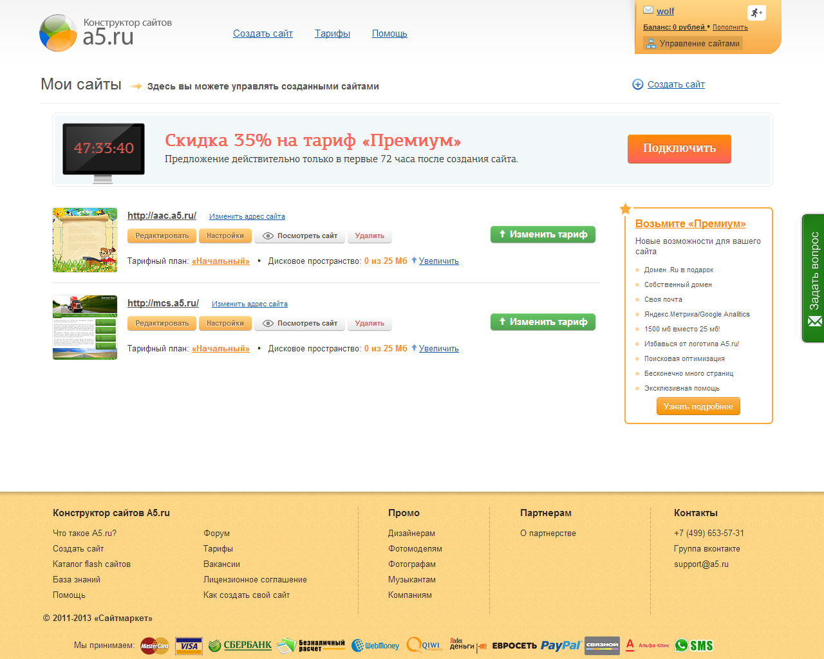This screenshot has width=824, height=659.
Task: Open footer link Дизайнерам
Action: (x=411, y=534)
